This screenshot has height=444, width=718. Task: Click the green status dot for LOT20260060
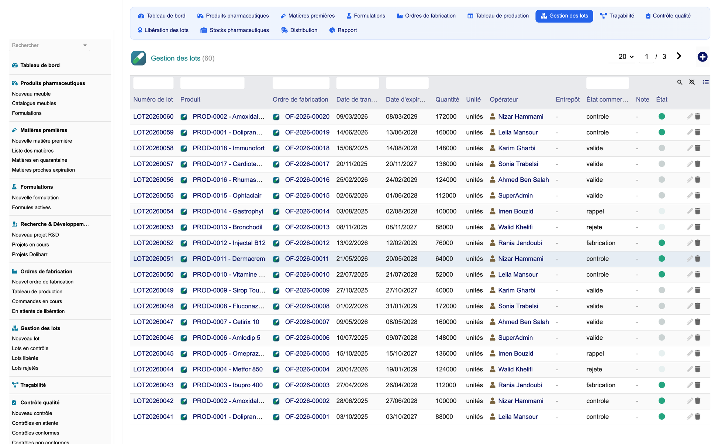662,116
